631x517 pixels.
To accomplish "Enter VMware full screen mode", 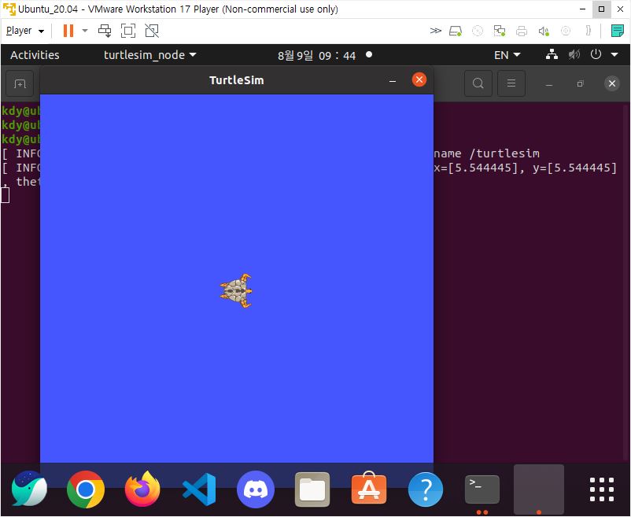I will 128,31.
